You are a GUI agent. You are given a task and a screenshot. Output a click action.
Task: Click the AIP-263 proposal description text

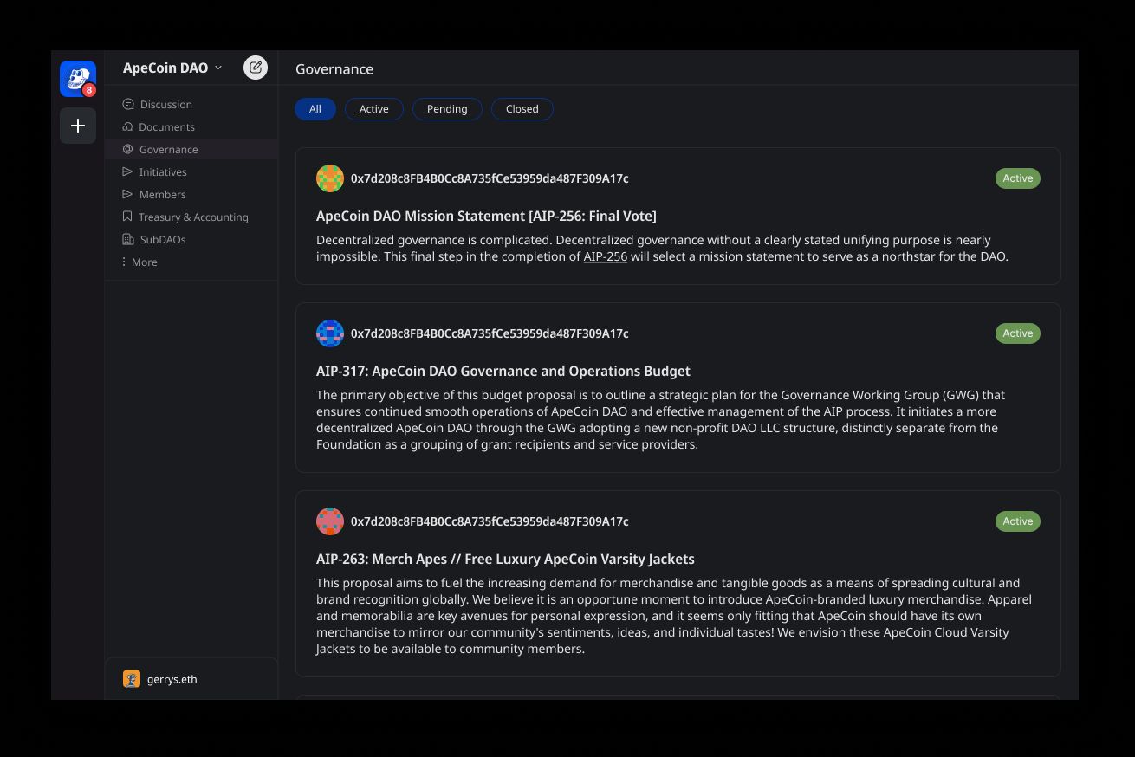[x=674, y=616]
